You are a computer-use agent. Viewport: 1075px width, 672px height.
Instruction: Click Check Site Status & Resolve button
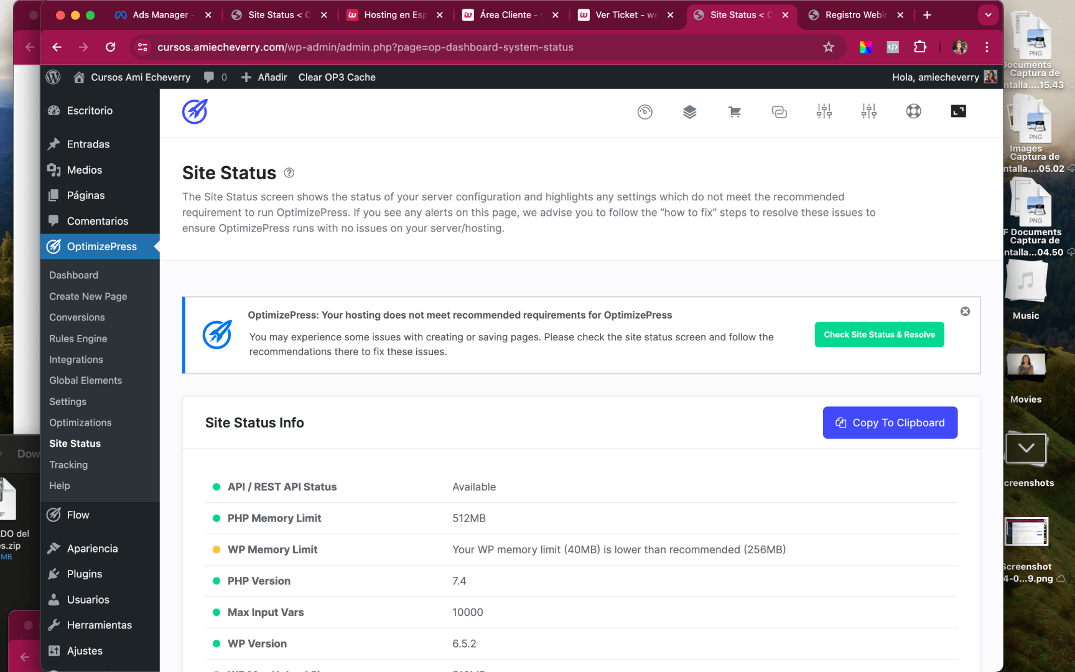[879, 335]
